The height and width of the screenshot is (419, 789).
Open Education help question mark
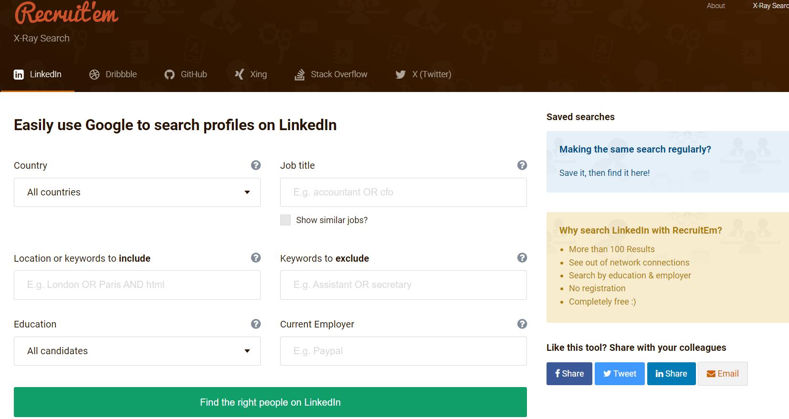[256, 324]
